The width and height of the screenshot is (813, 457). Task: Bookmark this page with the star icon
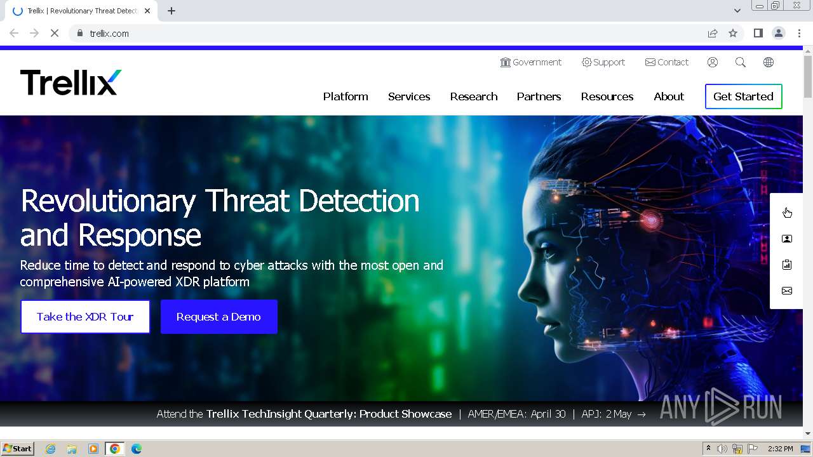point(733,33)
